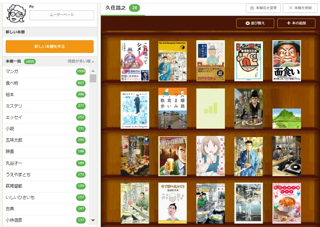320x227 pixels.
Task: Open the 東京絵日記 essay book cover
Action: [210, 61]
